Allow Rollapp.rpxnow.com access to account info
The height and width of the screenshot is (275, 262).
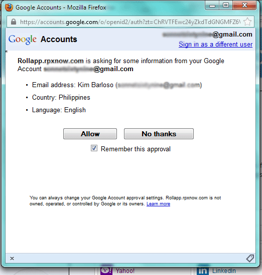90,134
